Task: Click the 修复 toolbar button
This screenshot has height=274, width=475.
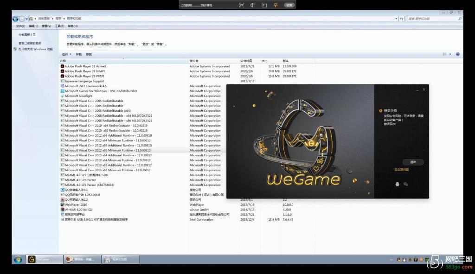Action: 89,55
